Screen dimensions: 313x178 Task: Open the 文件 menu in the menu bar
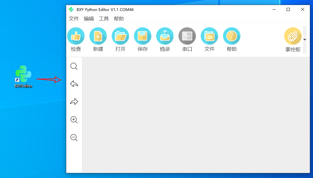click(x=74, y=18)
